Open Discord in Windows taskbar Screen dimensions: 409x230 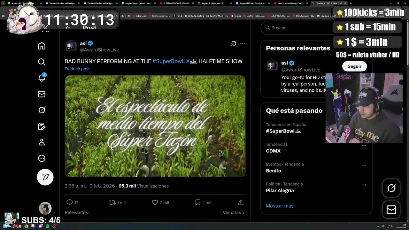(40, 226)
